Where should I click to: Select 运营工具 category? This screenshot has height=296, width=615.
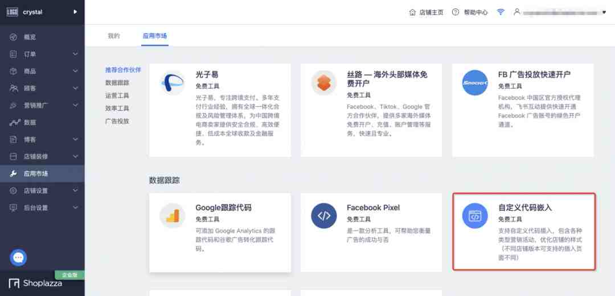point(117,95)
